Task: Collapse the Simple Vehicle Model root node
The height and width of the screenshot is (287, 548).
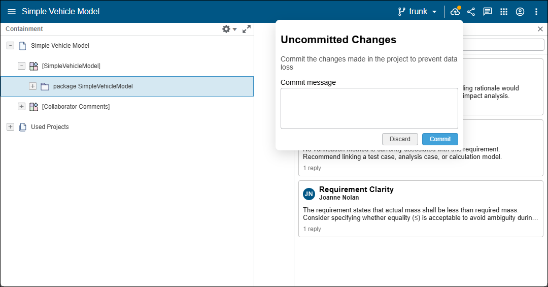Action: pos(11,46)
